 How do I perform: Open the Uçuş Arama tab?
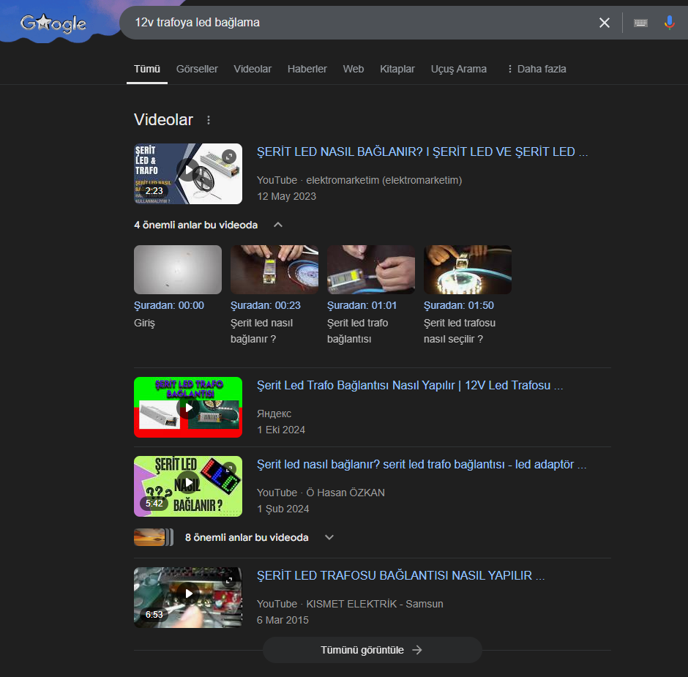point(458,69)
